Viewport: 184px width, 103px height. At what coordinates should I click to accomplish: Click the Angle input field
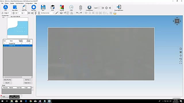(x=9, y=13)
